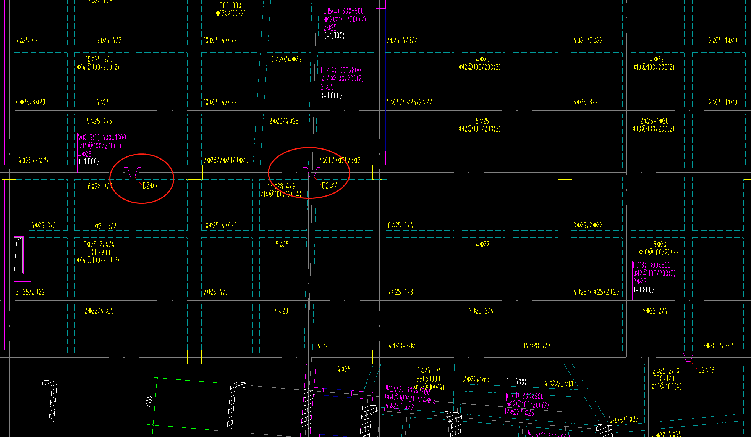Click the "550x1000" section size label
751x437 pixels.
pos(428,379)
